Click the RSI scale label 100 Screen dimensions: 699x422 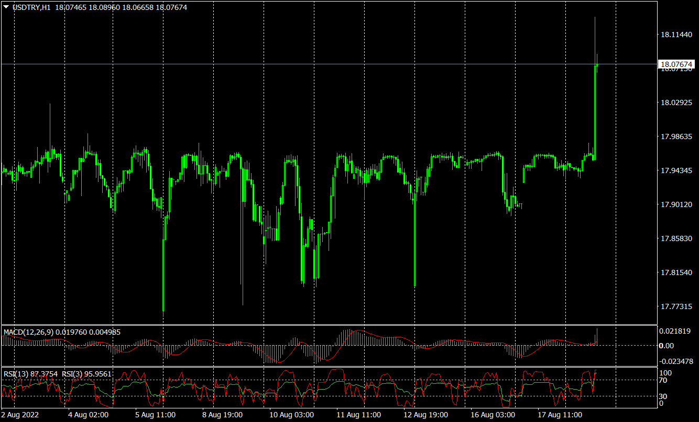point(665,373)
